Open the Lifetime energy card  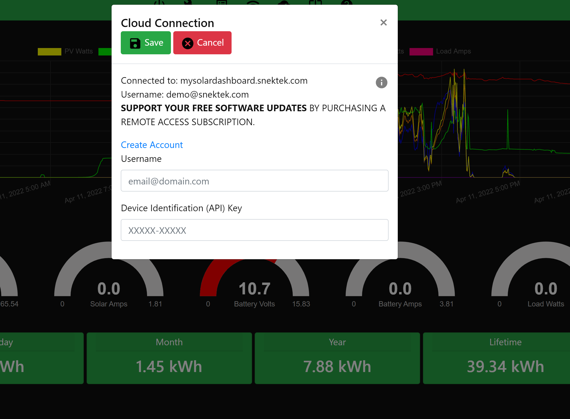point(505,358)
